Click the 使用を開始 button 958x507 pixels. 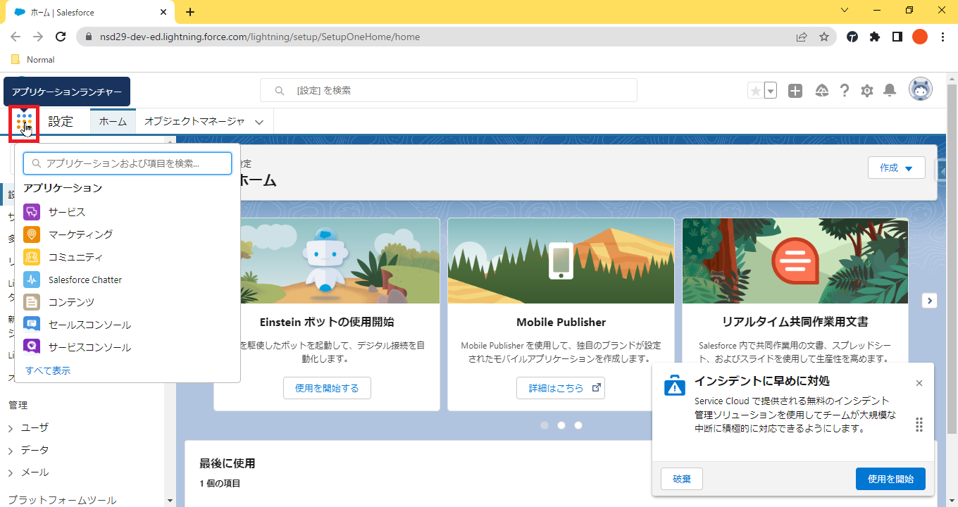(890, 479)
